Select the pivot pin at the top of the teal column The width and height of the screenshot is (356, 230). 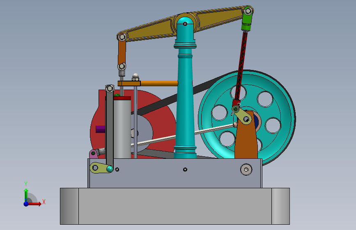185,24
